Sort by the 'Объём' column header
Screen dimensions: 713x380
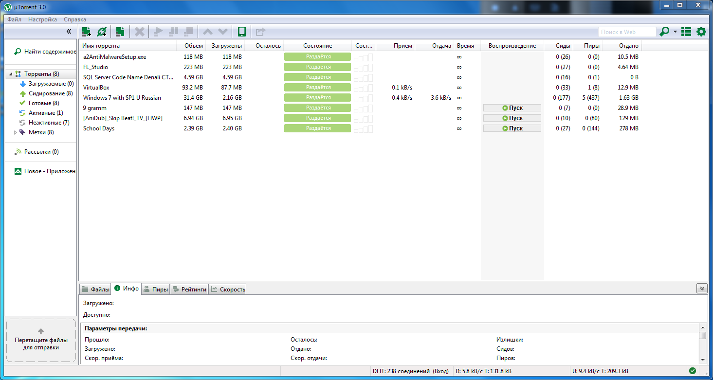click(x=191, y=46)
